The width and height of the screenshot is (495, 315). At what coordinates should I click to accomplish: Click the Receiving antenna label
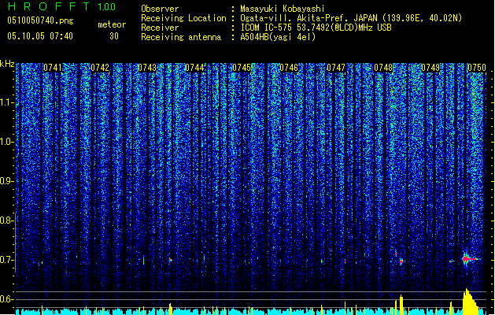[x=181, y=37]
